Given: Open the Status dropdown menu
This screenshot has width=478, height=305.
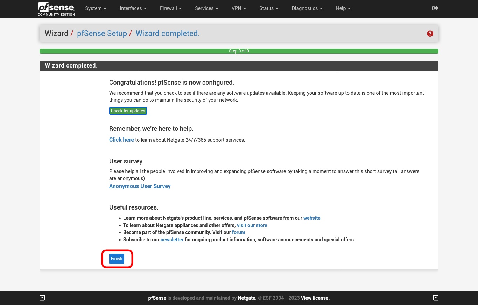Looking at the screenshot, I should [x=269, y=8].
